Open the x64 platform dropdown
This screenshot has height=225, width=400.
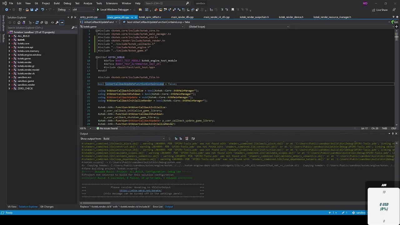click(83, 10)
